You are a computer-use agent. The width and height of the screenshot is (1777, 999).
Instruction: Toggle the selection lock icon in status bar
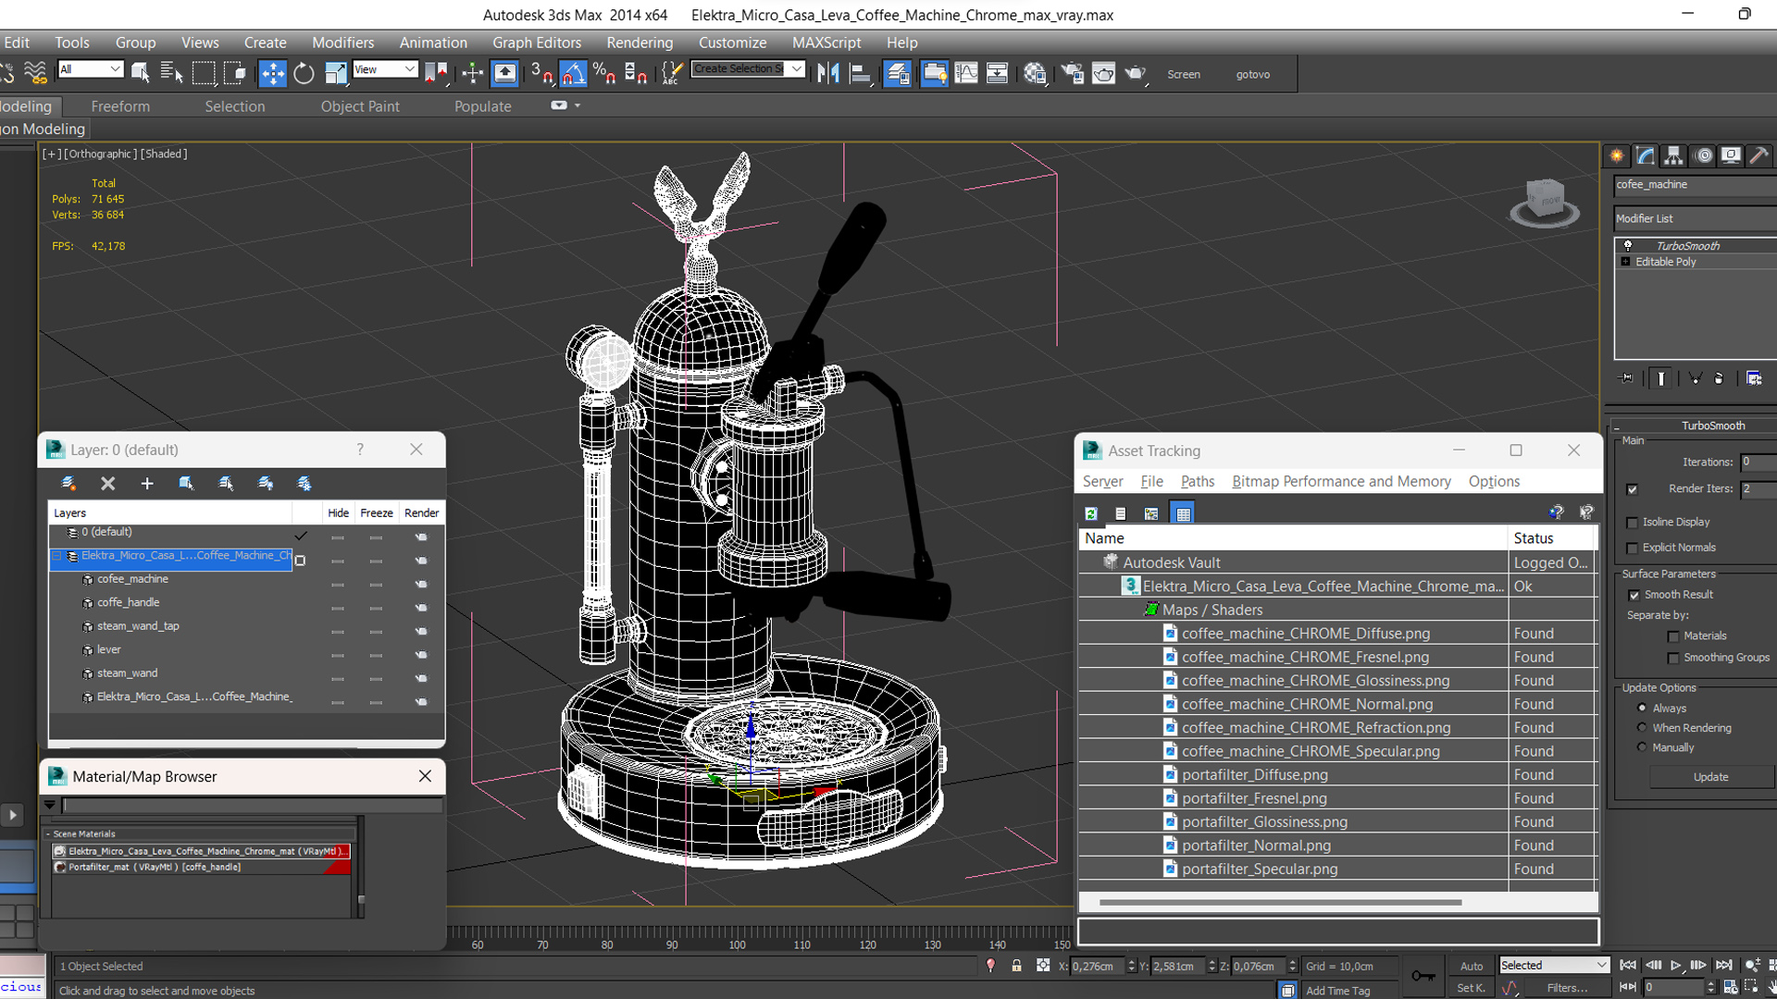pyautogui.click(x=1016, y=966)
